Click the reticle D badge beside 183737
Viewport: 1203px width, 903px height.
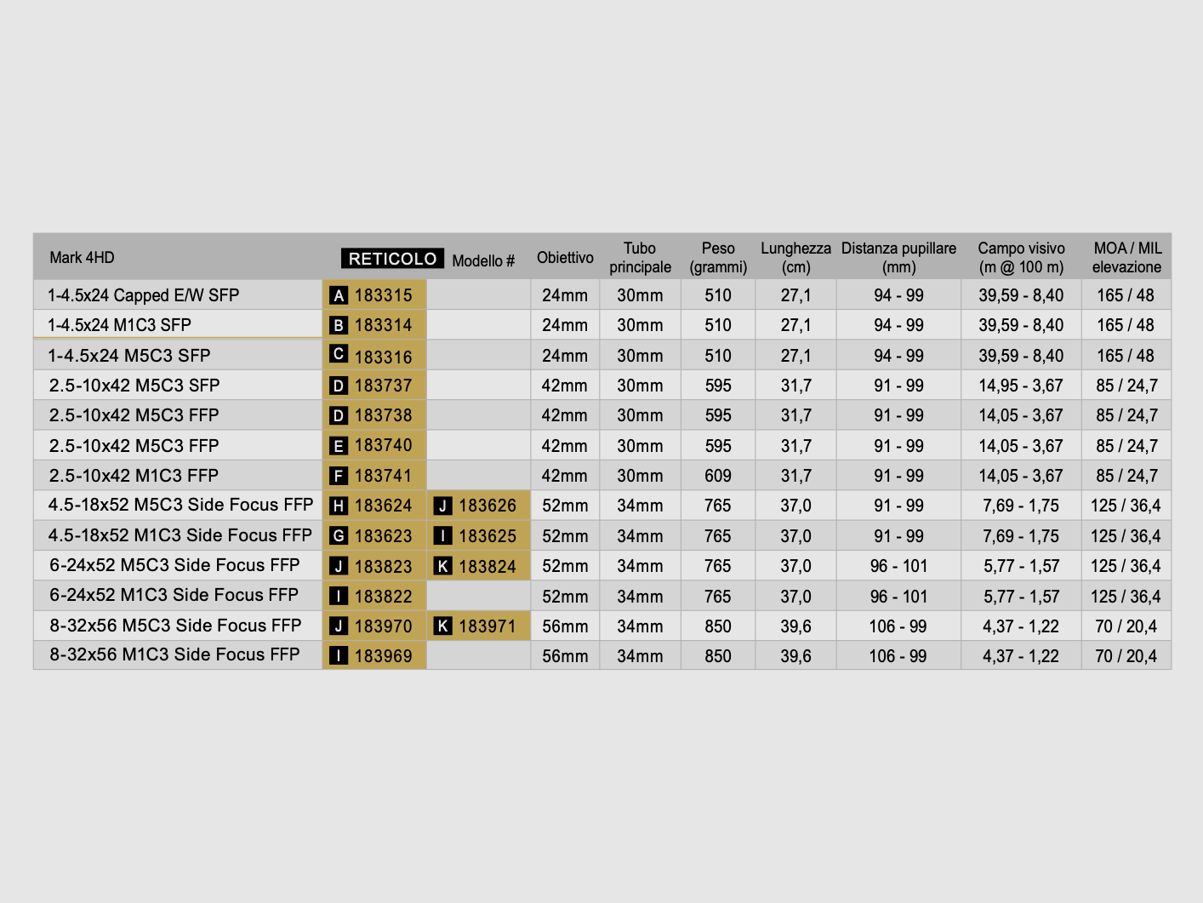[339, 386]
